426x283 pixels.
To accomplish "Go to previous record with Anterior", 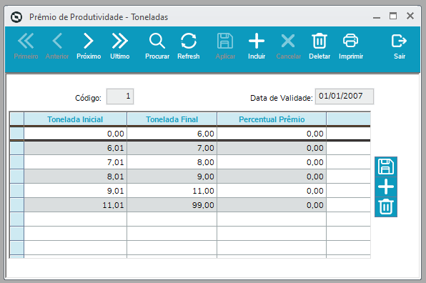I will point(57,46).
